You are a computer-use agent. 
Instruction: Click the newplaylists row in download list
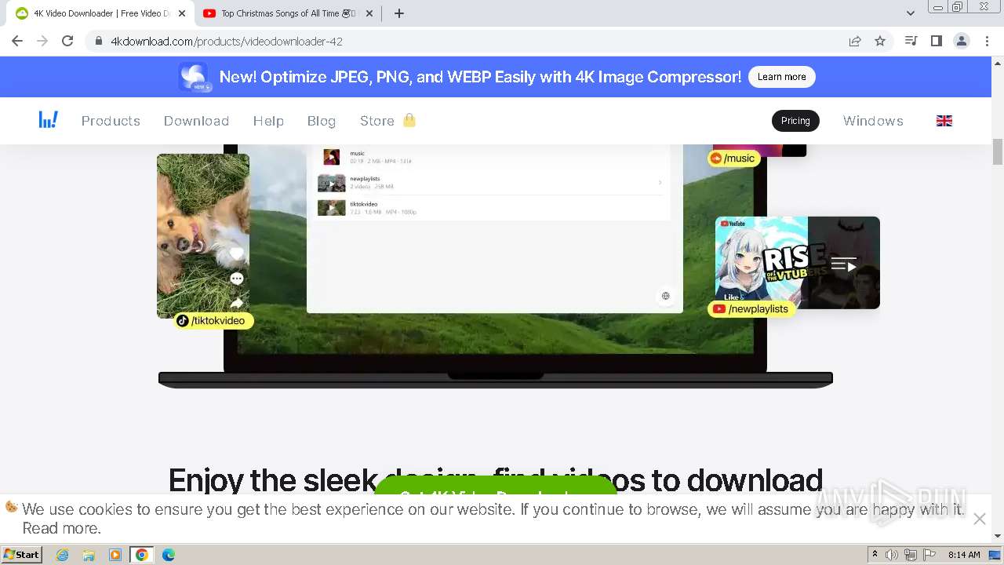491,183
